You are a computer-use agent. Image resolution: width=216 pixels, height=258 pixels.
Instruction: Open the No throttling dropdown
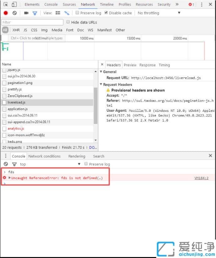pos(159,13)
